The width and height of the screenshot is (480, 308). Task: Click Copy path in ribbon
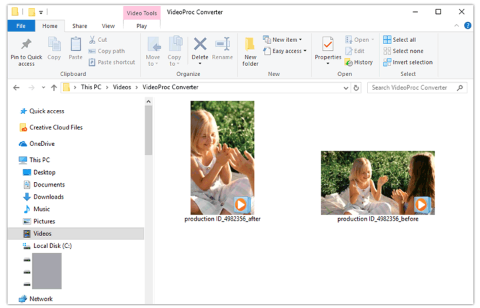click(x=107, y=51)
